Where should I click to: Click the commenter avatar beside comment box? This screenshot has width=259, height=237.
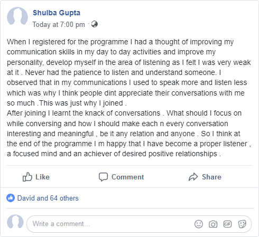tap(15, 223)
